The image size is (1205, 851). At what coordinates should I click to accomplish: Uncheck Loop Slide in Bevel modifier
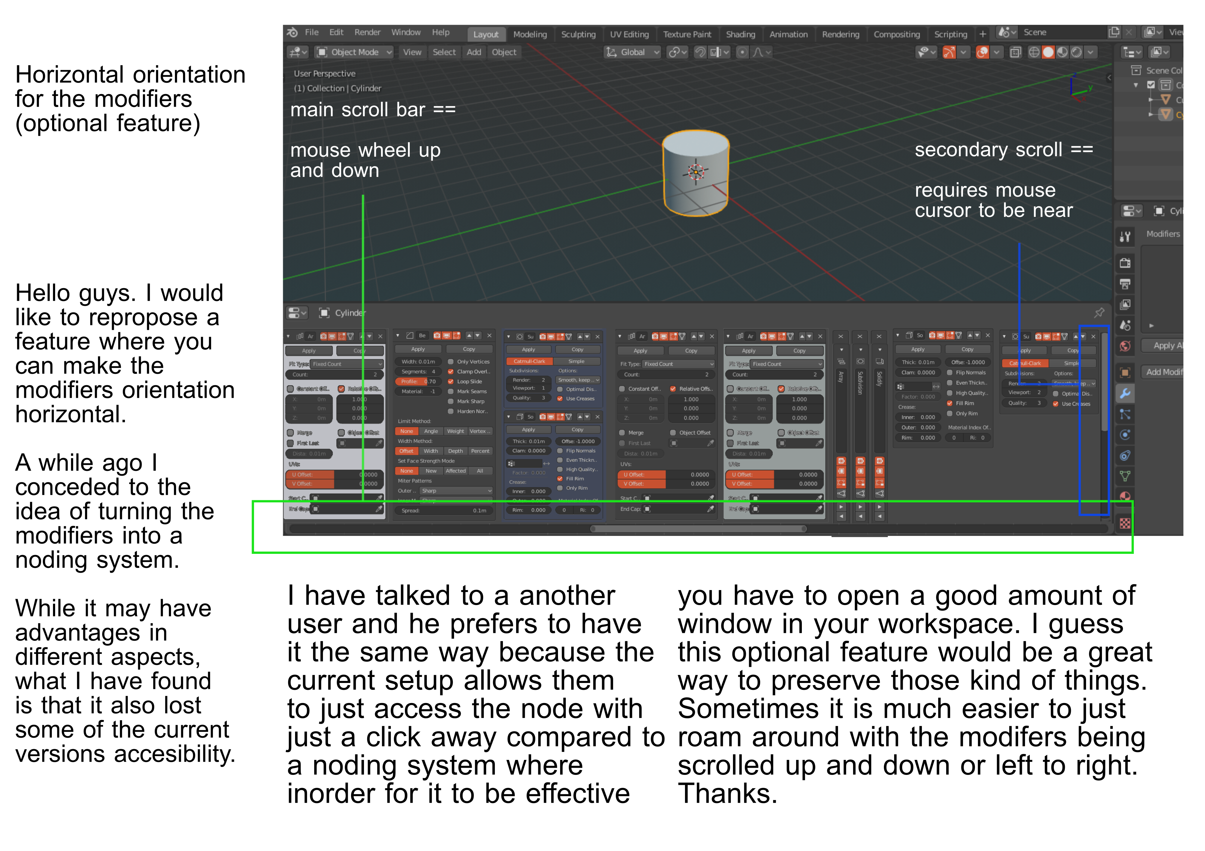pyautogui.click(x=451, y=382)
